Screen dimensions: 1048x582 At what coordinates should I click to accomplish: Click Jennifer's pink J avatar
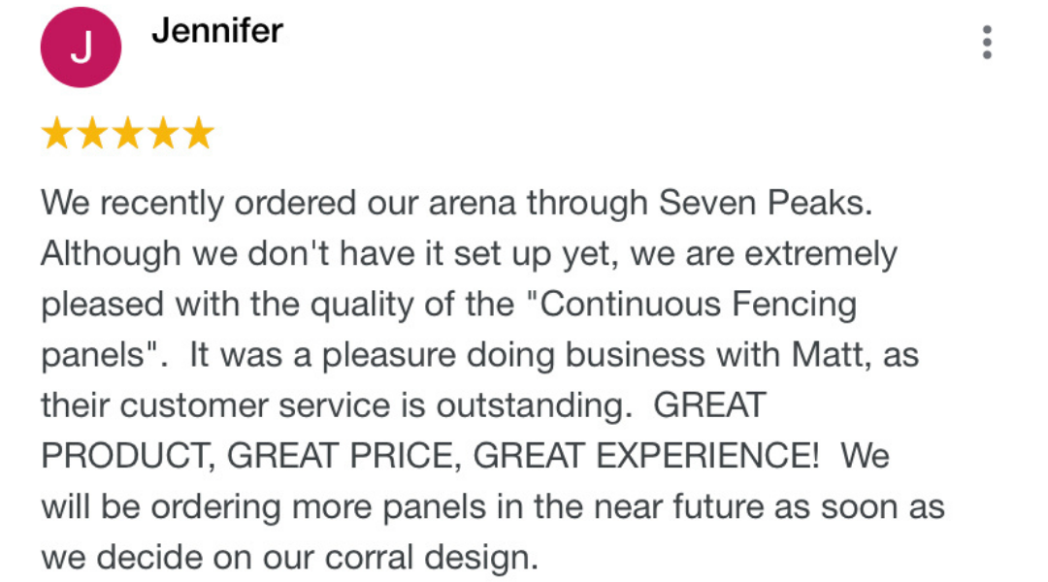[x=81, y=48]
